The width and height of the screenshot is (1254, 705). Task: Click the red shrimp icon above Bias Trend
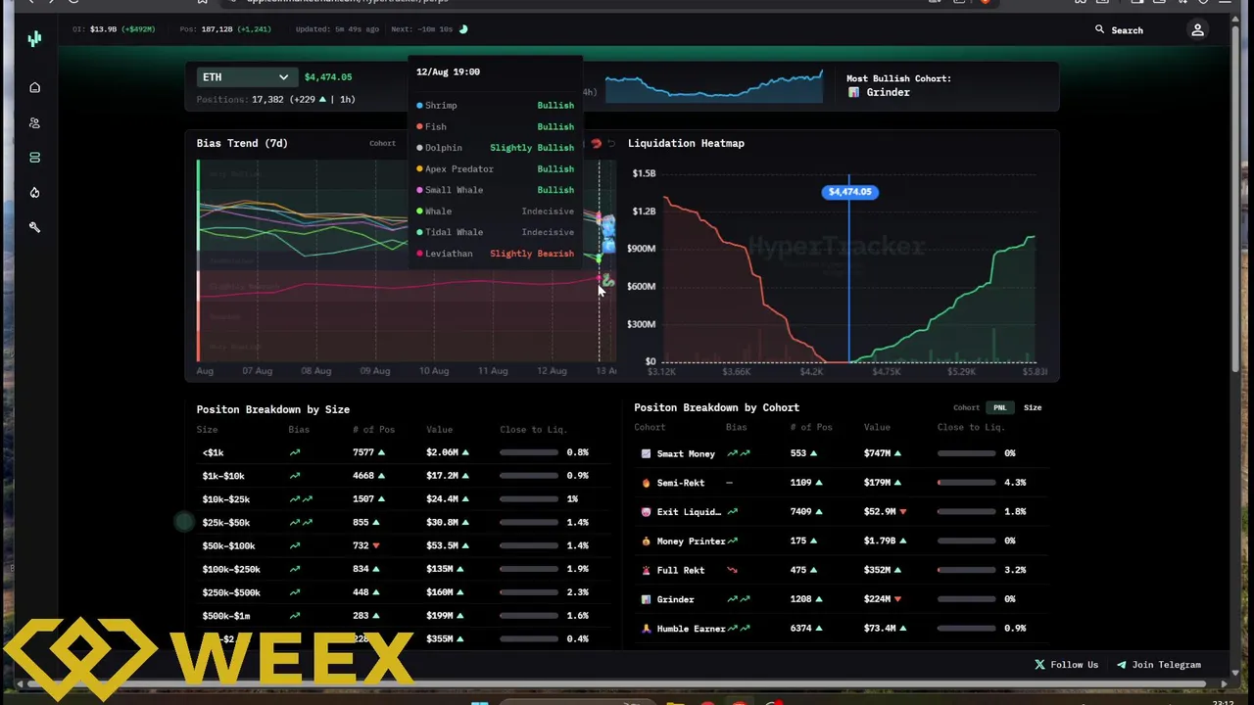(x=596, y=144)
